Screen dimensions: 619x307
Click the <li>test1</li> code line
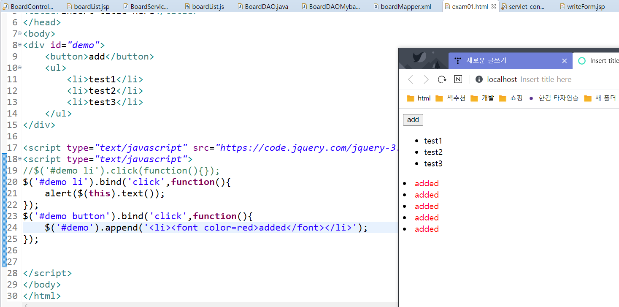tap(105, 79)
